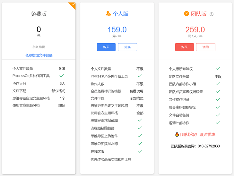234x176 pixels.
Task: Click the checkmark for 思维导图上传附件
Action: (140, 136)
